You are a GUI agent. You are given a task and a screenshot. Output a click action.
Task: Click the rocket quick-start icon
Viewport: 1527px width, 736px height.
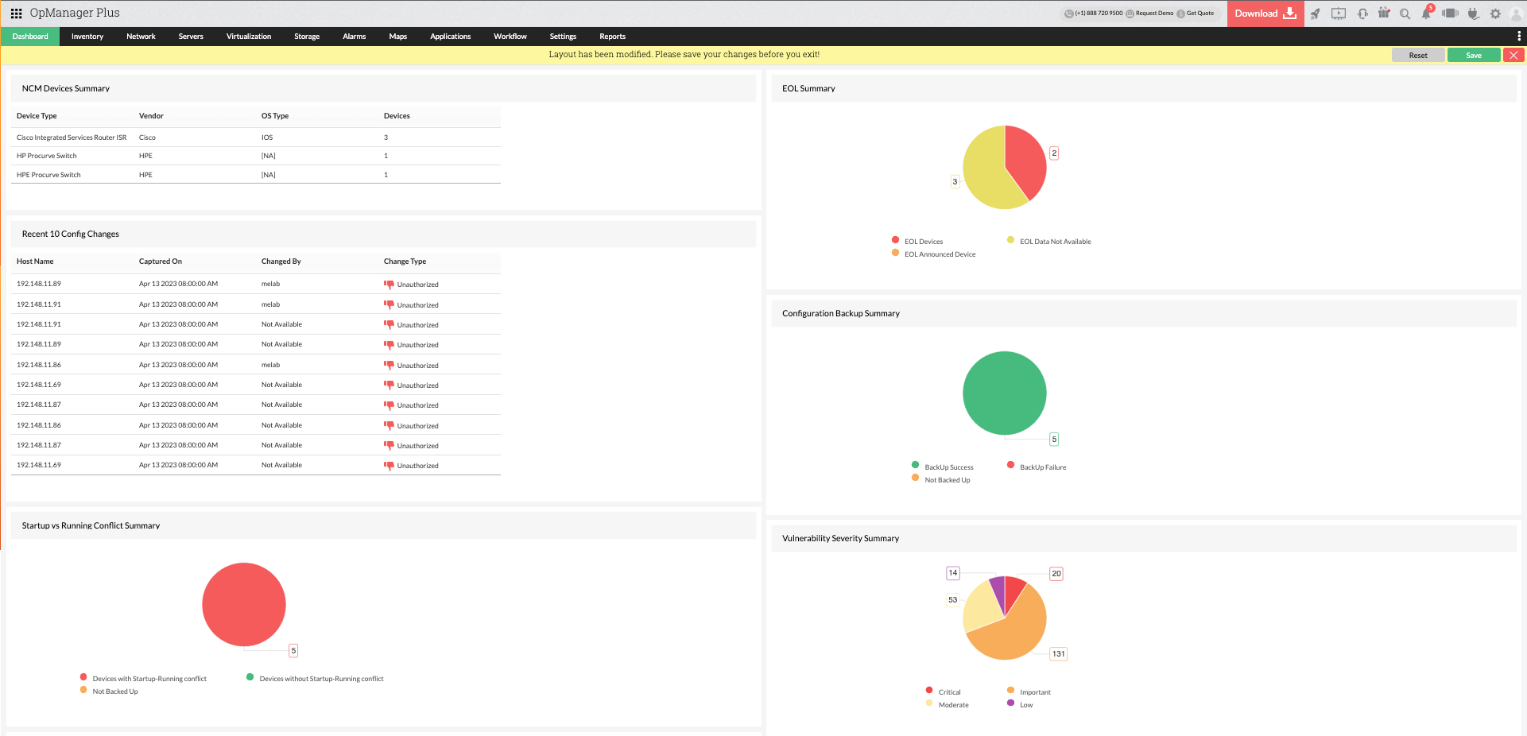tap(1316, 14)
